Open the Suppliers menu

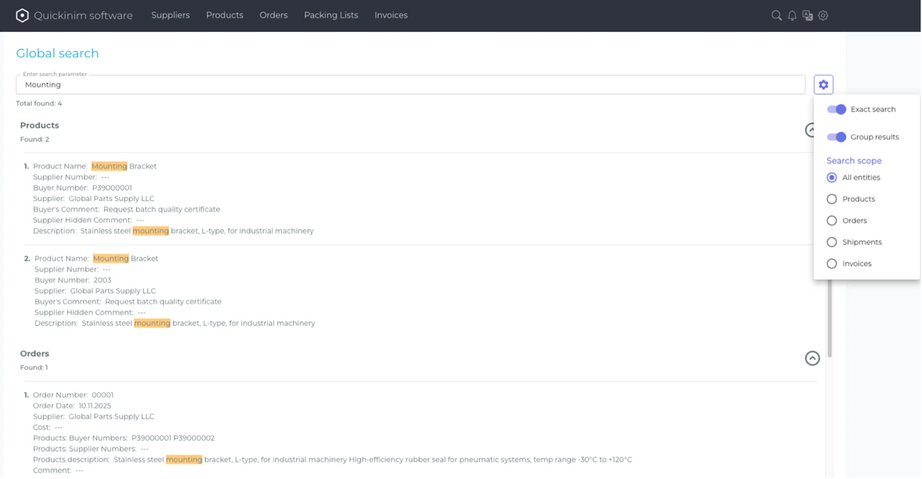(170, 15)
